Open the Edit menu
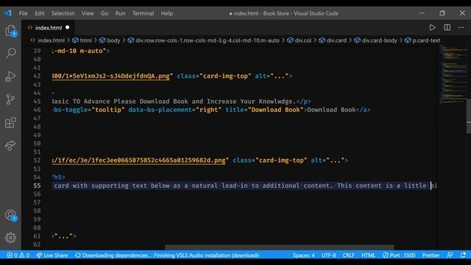 click(x=39, y=13)
